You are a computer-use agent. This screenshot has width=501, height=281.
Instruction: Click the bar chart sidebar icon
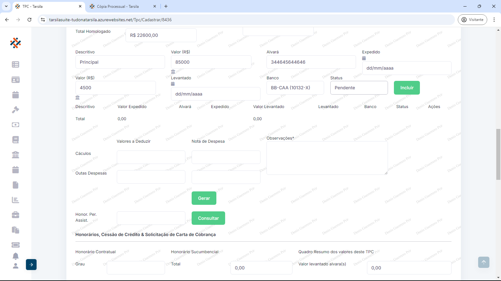pyautogui.click(x=15, y=200)
